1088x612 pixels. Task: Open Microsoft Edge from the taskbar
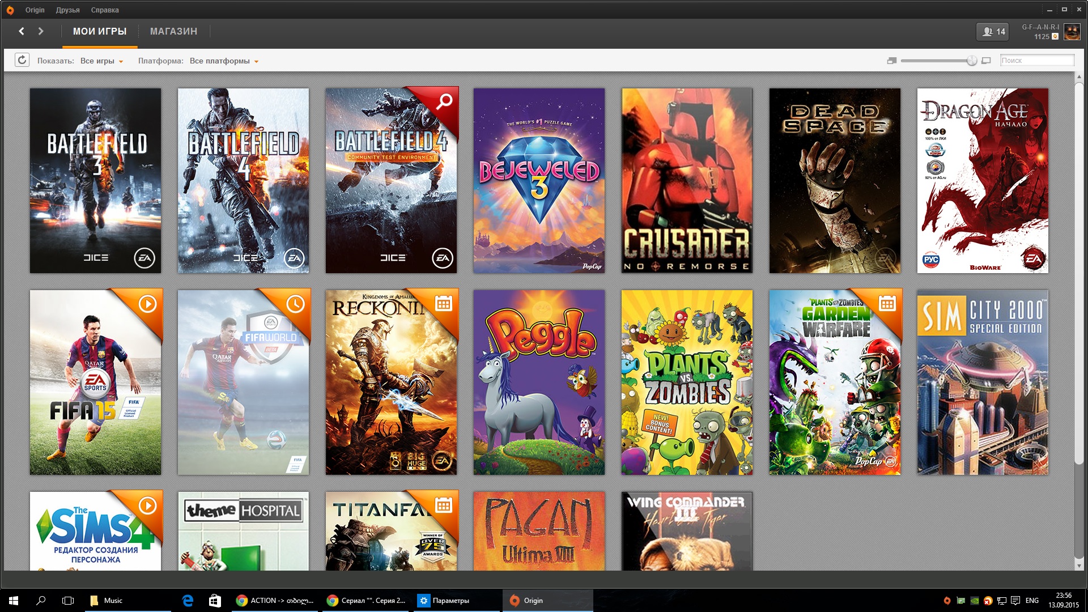coord(188,600)
